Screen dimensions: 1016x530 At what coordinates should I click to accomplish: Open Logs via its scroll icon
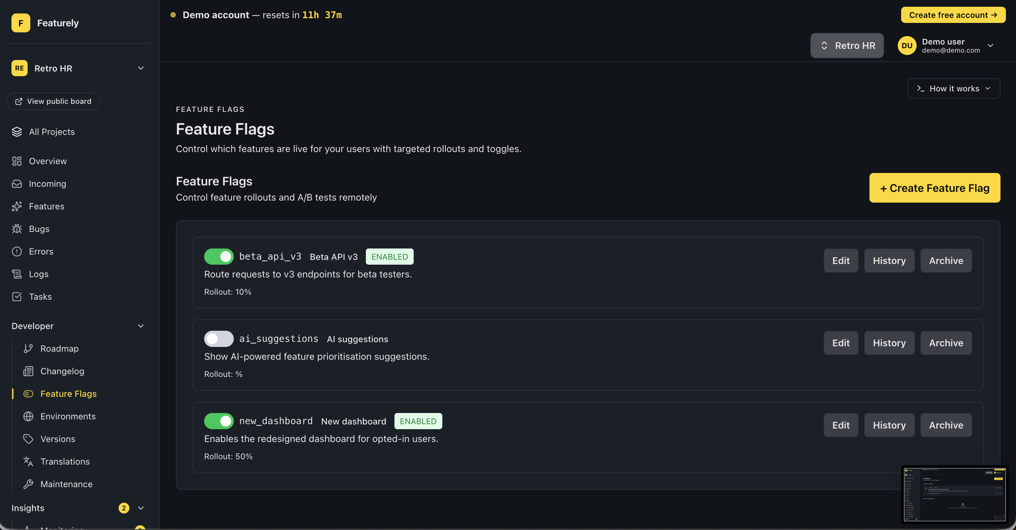17,274
